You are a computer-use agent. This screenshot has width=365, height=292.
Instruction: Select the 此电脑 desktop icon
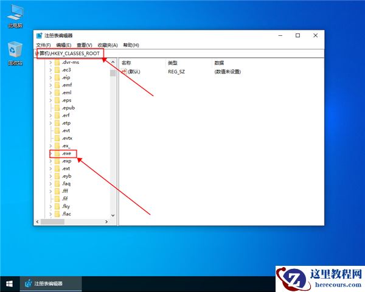point(15,16)
